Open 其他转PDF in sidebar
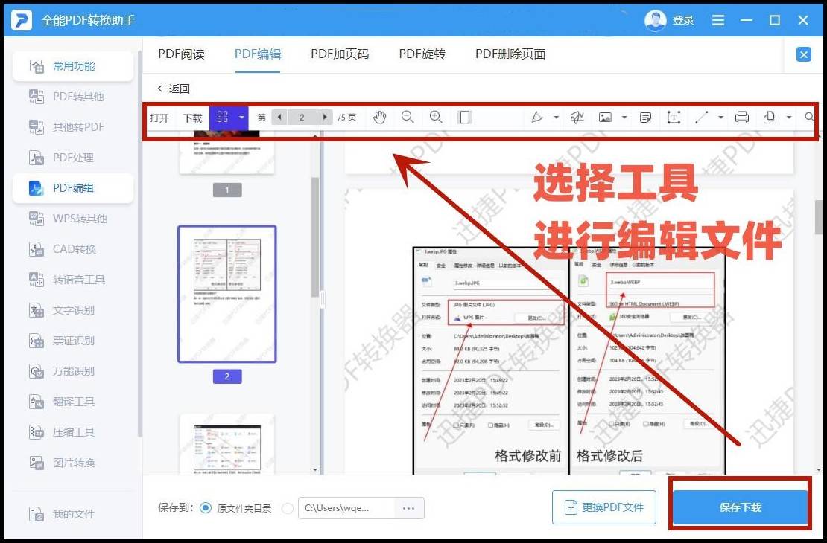The width and height of the screenshot is (827, 543). (73, 127)
